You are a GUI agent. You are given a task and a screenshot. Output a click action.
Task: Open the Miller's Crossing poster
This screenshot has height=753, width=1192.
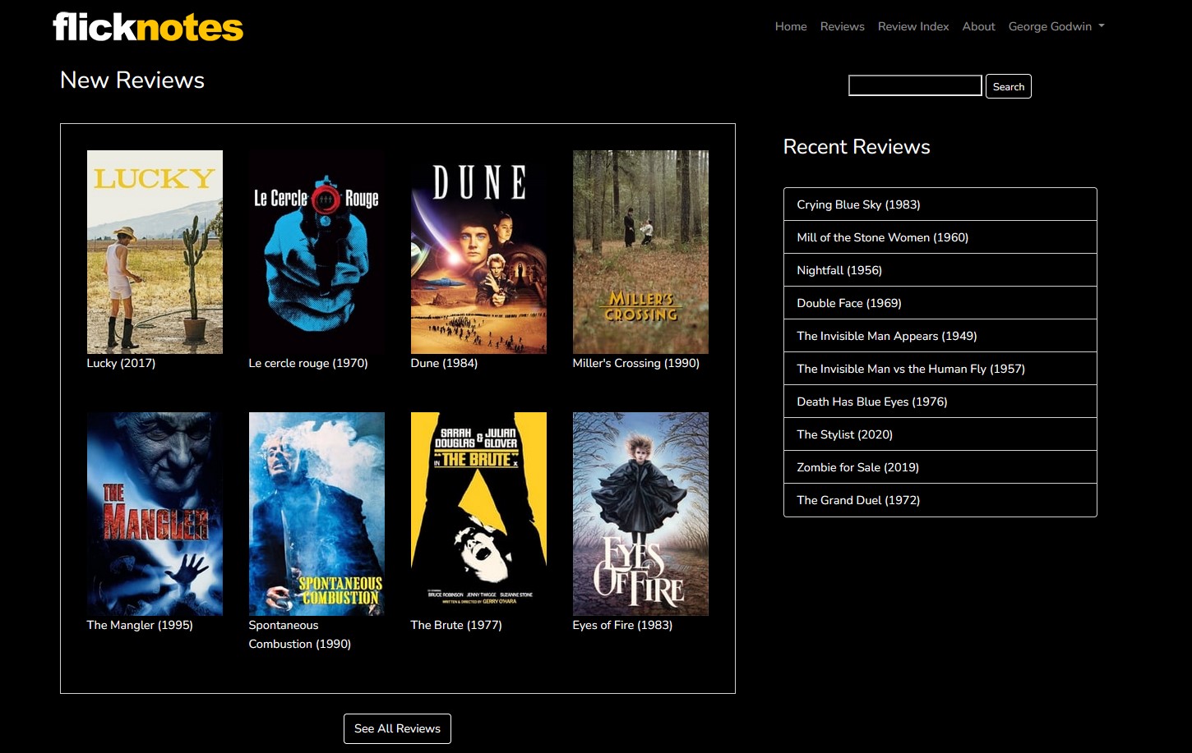click(x=640, y=252)
